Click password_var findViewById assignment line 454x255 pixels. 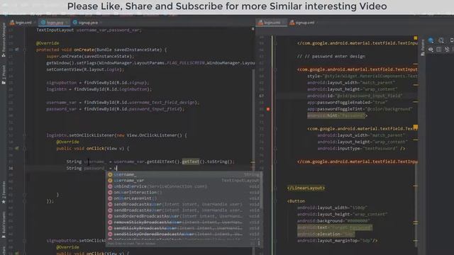pos(115,109)
